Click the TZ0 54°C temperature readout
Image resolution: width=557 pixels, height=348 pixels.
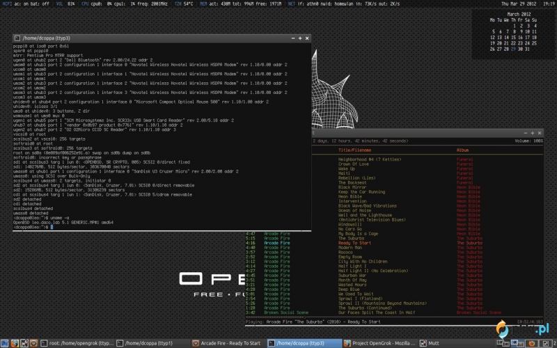(184, 3)
